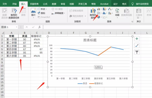Click the Line sparkline (折线) icon
Screen dimensions: 152x98
tap(149, 11)
